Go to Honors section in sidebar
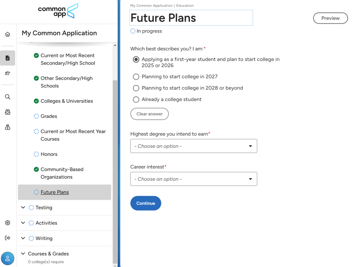Viewport: 355px width, 267px height. (49, 154)
